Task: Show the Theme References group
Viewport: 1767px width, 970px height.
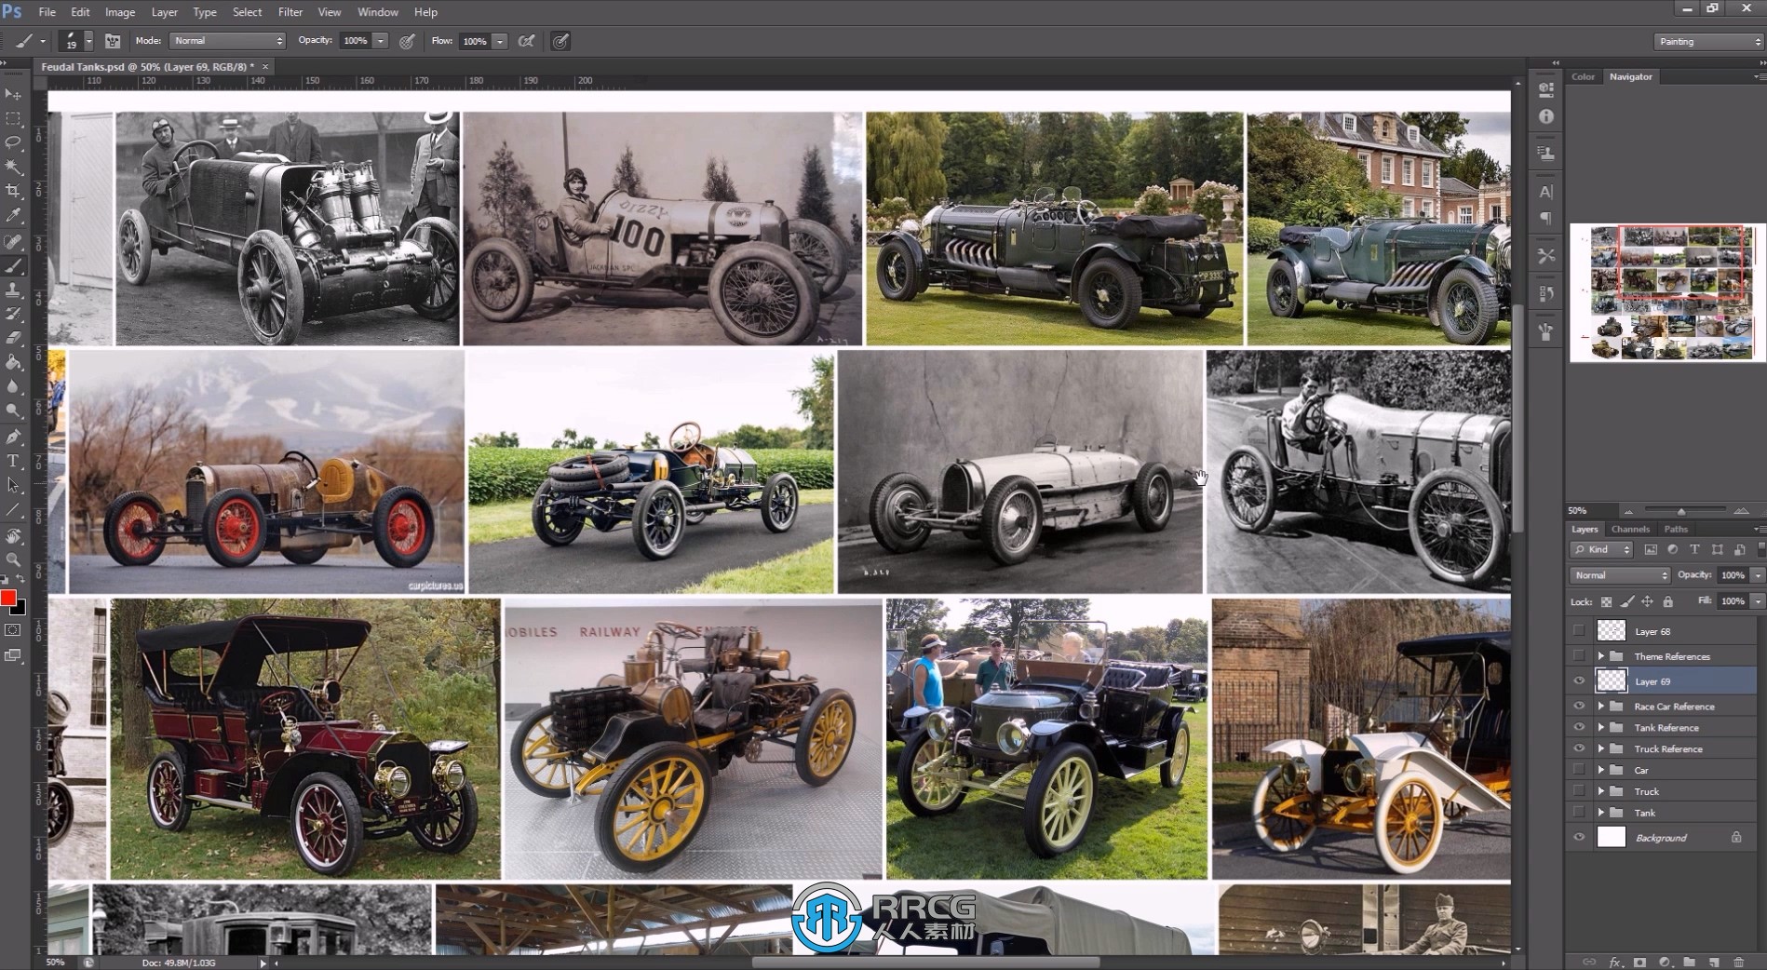Action: 1579,656
